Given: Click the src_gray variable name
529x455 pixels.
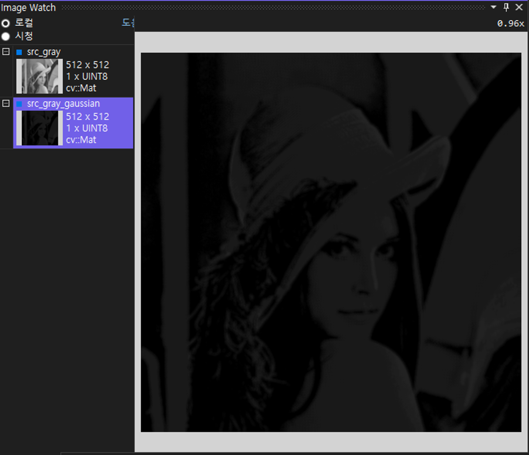Looking at the screenshot, I should [x=44, y=52].
